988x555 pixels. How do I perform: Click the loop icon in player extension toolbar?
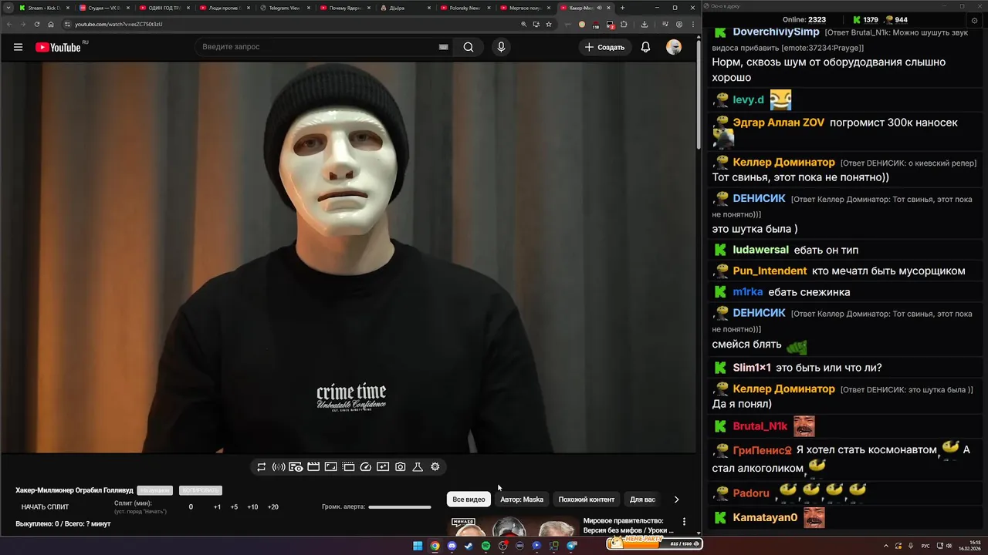[262, 467]
